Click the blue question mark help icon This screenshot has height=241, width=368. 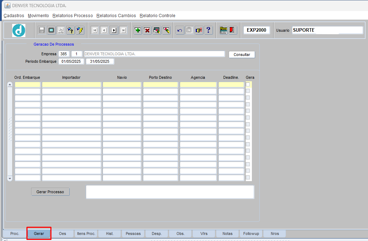[x=209, y=30]
